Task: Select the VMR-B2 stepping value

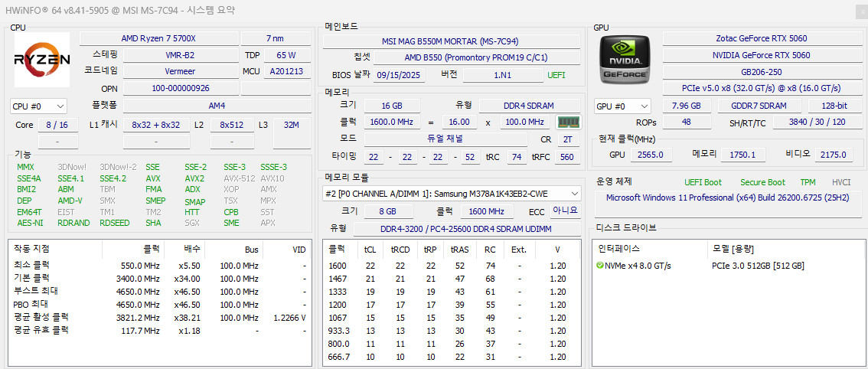Action: point(180,55)
